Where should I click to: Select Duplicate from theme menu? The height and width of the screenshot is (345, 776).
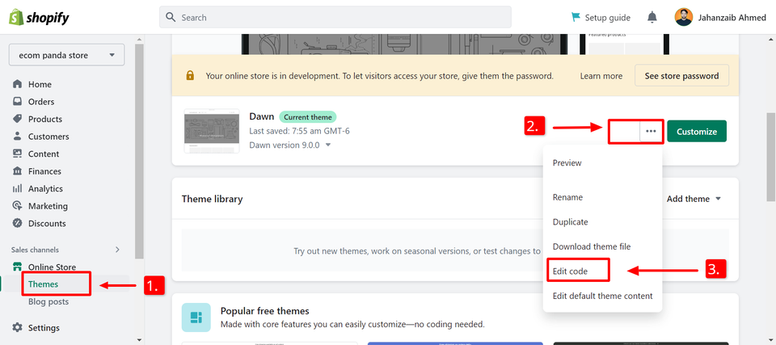click(x=570, y=221)
